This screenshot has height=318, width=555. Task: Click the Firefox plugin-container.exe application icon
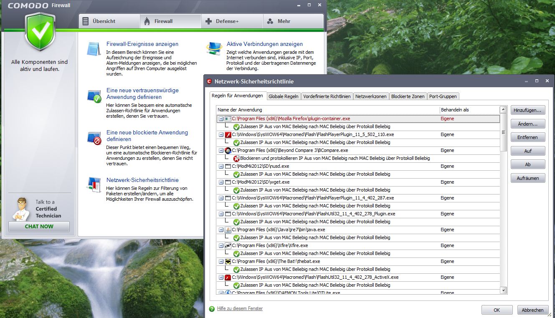228,119
